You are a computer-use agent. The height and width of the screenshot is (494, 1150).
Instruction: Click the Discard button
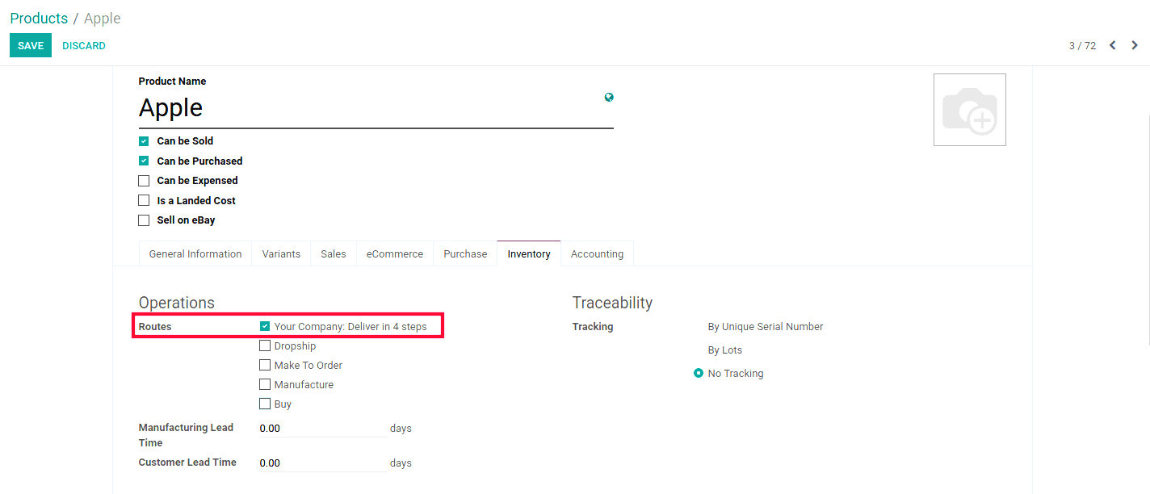pyautogui.click(x=84, y=46)
